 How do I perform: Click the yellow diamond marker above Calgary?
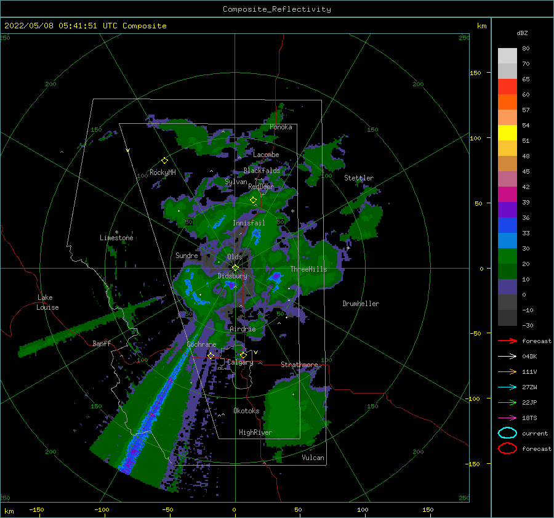[243, 355]
